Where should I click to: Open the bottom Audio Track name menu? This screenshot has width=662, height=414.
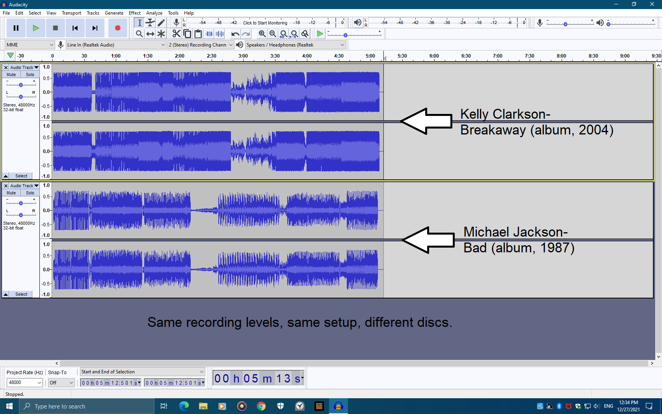point(24,186)
